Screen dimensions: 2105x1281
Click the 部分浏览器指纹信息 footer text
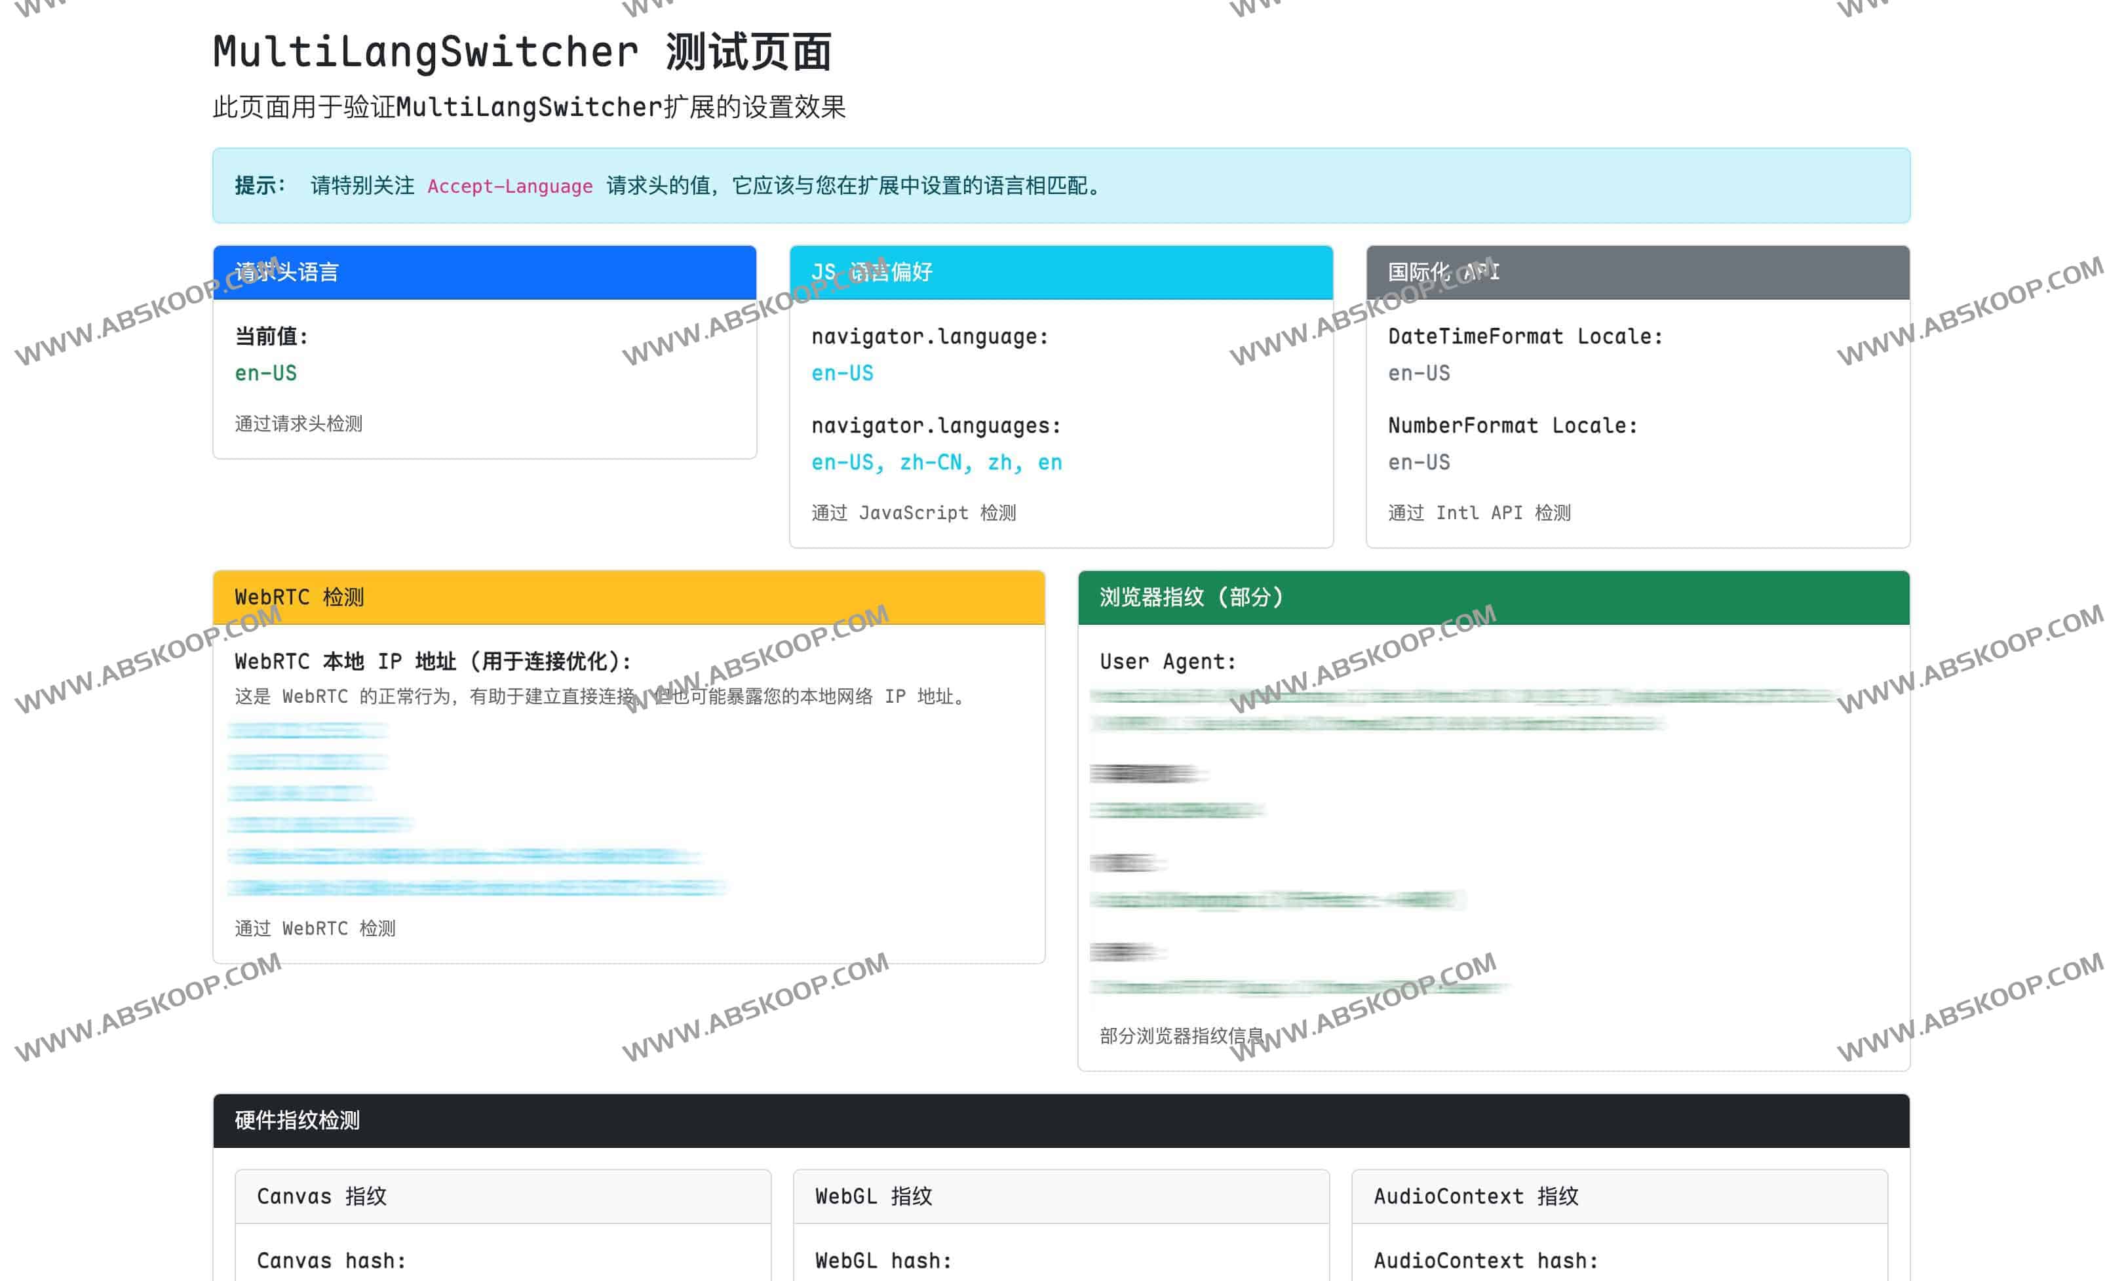(1182, 1036)
